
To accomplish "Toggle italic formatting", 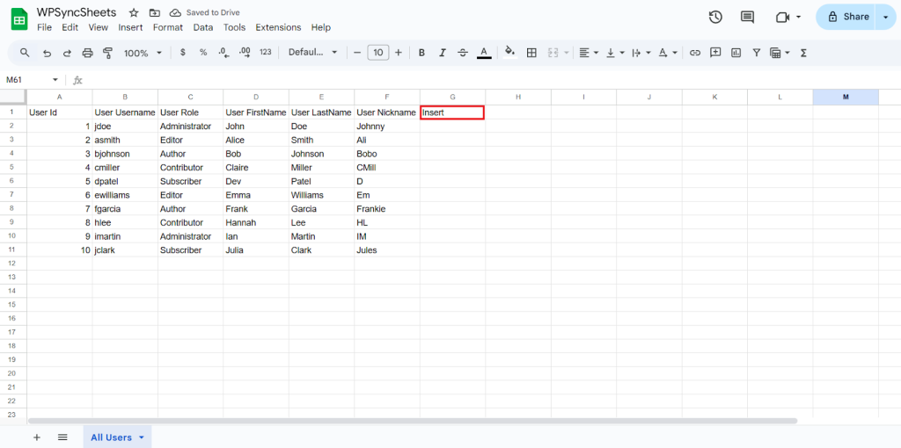I will [x=443, y=53].
